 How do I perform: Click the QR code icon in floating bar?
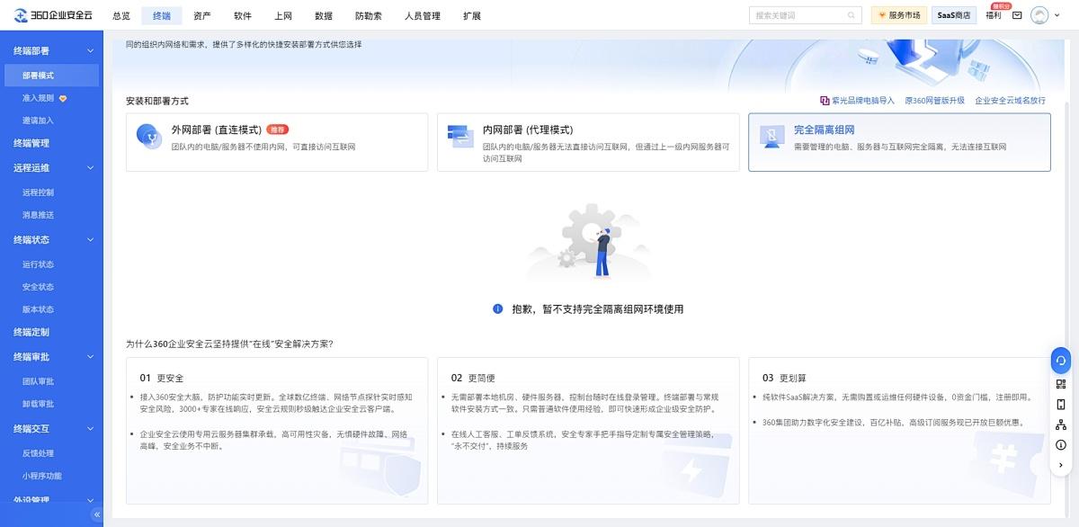1061,383
